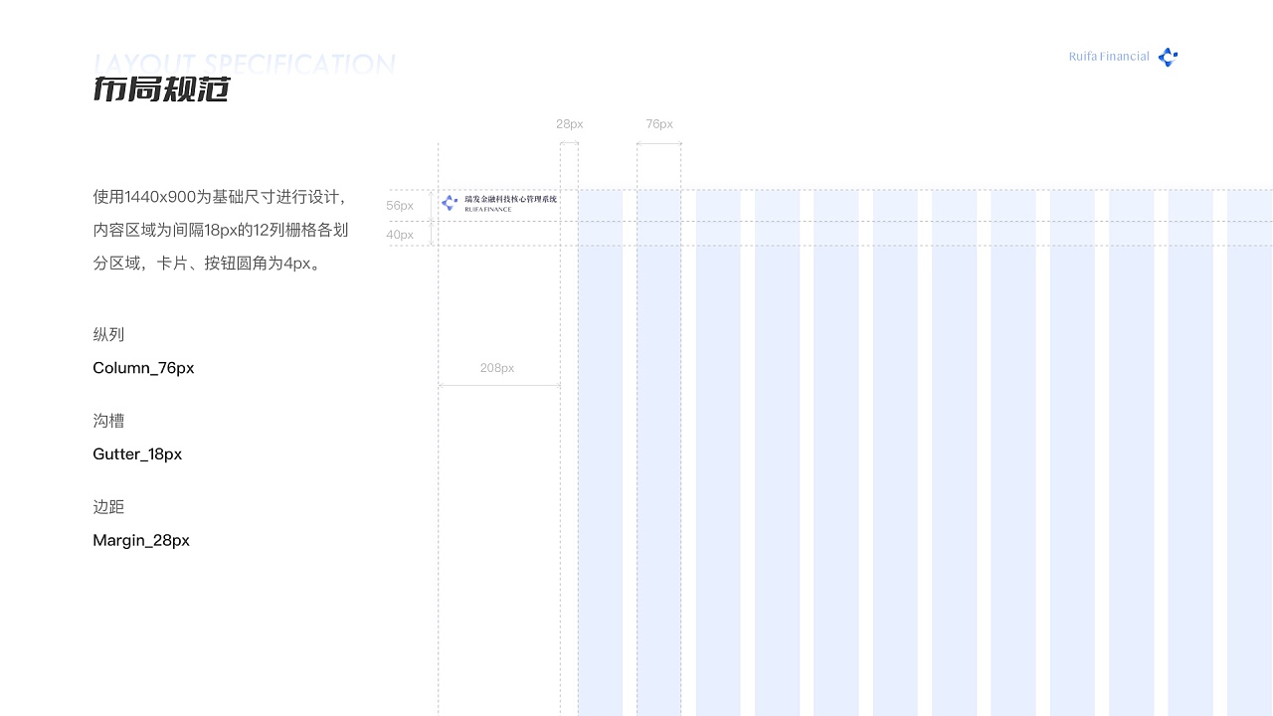Click the small logo icon beside 瑞发金融科技核心管理系统
The image size is (1273, 716).
[x=450, y=203]
